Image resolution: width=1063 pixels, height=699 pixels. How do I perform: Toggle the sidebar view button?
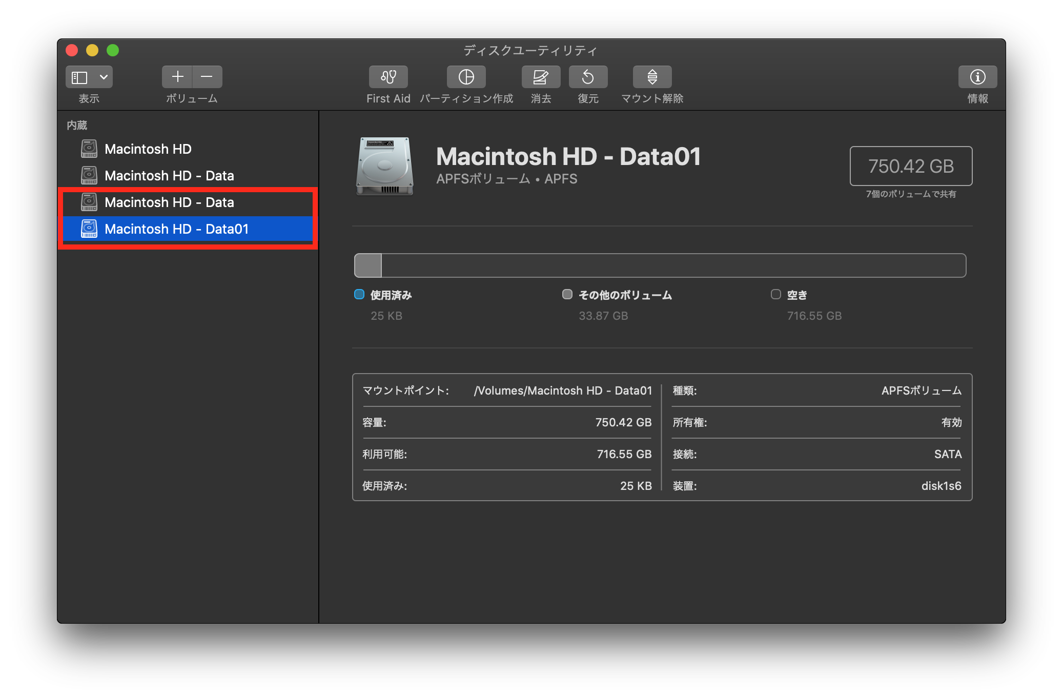click(x=79, y=77)
